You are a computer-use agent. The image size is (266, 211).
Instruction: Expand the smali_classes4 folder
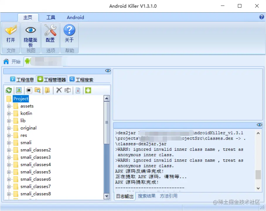9,165
